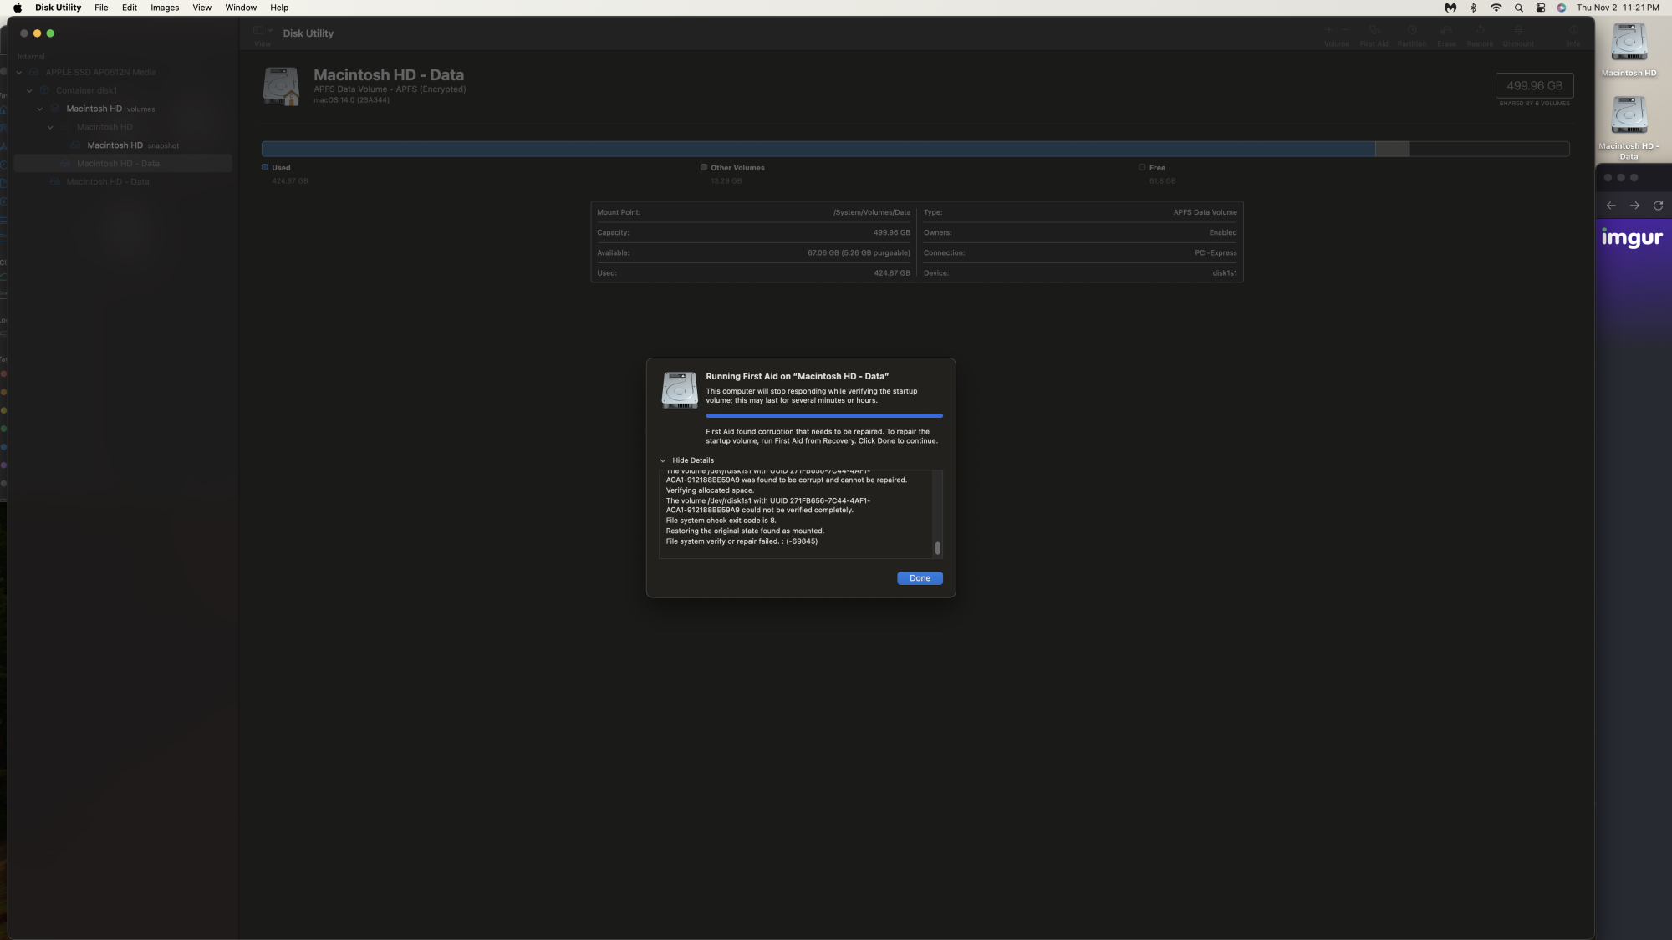Viewport: 1672px width, 940px height.
Task: Click the Erase toolbar icon
Action: pos(1446,31)
